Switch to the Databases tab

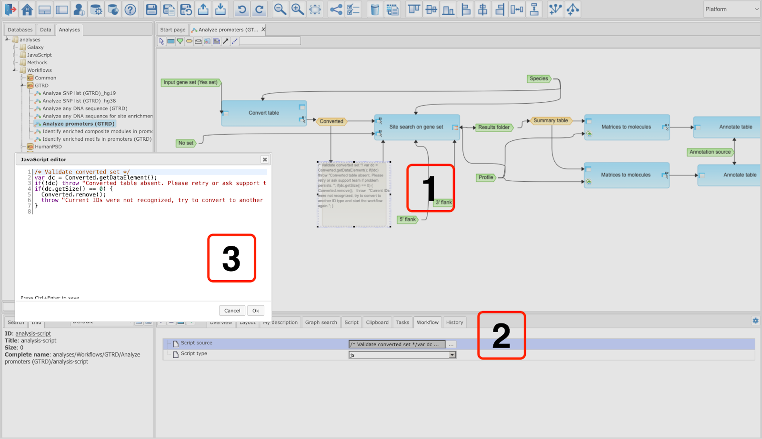(20, 29)
